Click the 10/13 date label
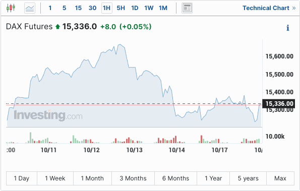 click(135, 150)
